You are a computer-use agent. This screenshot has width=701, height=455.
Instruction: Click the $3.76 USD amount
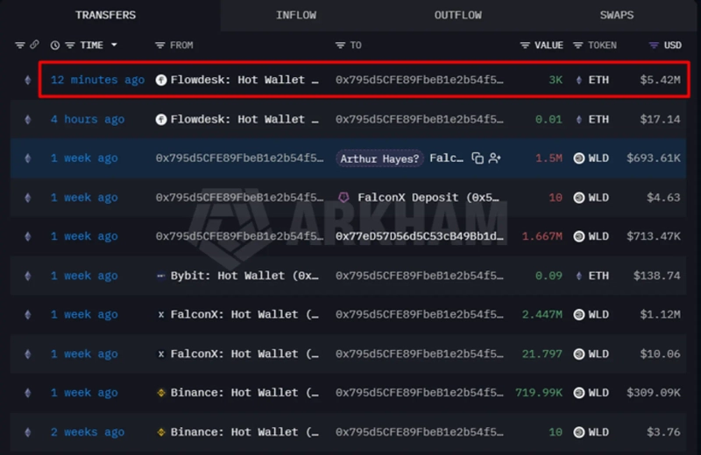[x=663, y=432]
